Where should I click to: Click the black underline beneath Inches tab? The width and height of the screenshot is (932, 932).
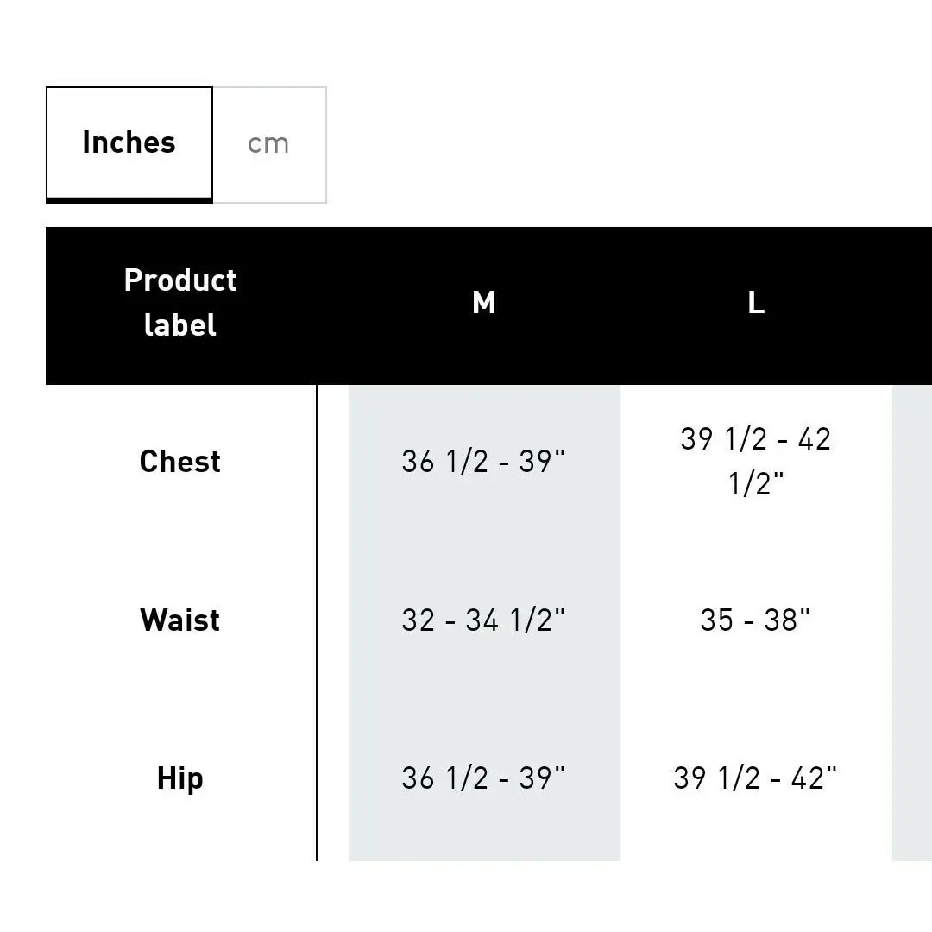click(x=129, y=200)
